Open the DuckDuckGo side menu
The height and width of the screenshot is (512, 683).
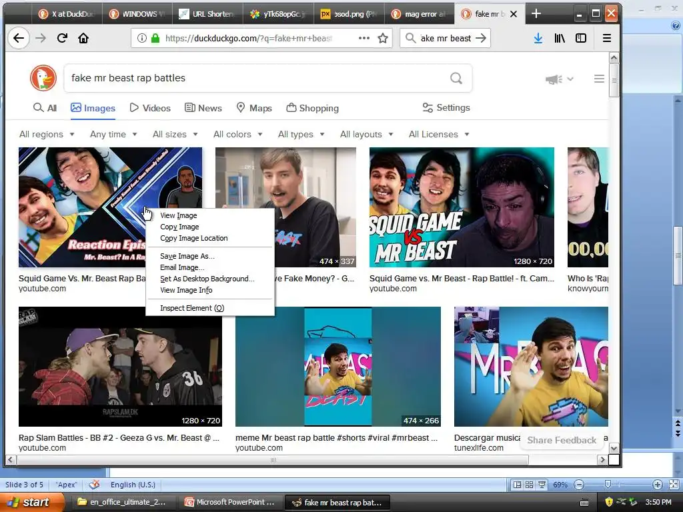point(599,79)
